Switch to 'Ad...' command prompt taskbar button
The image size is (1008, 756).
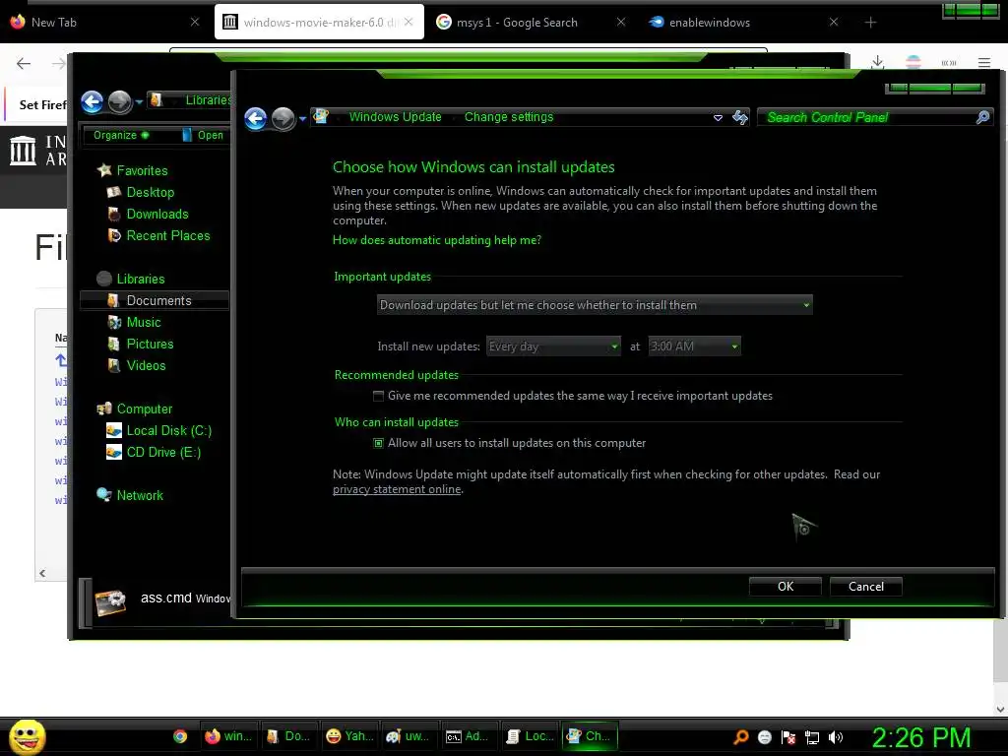469,736
